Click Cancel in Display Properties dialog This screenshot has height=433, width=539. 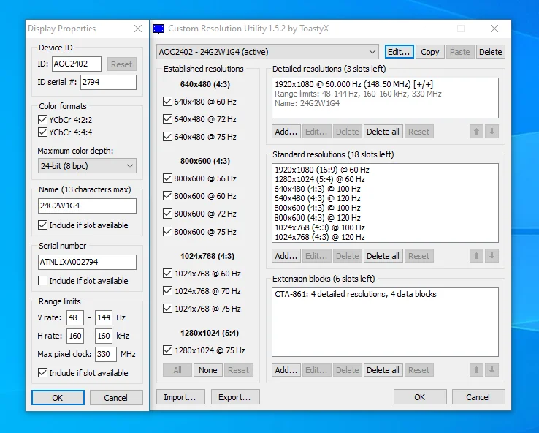[116, 398]
